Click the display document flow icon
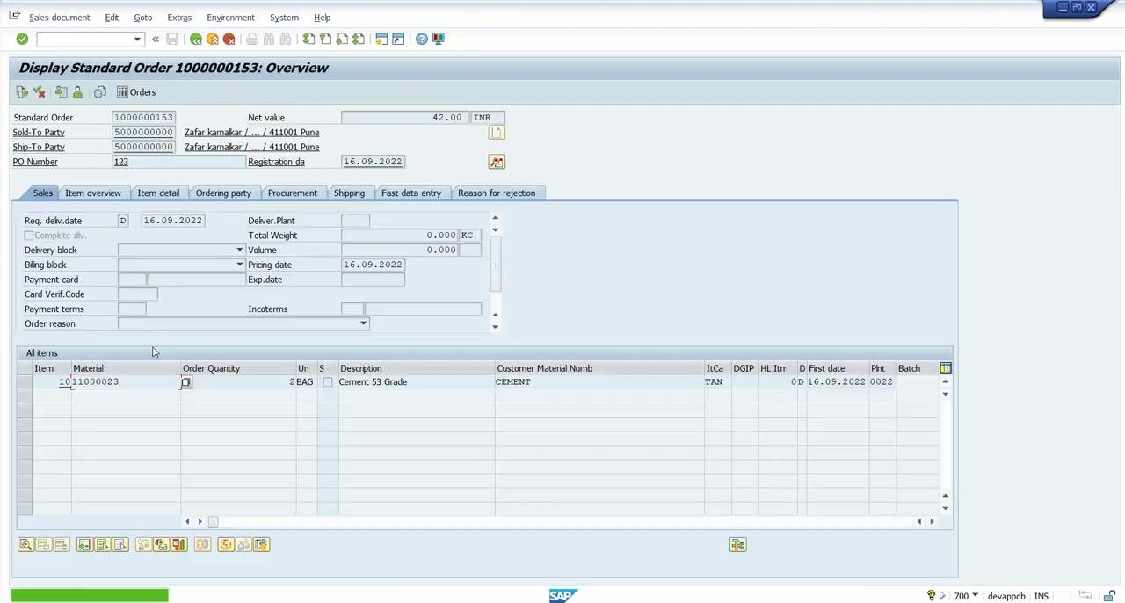Image resolution: width=1125 pixels, height=603 pixels. coord(22,92)
